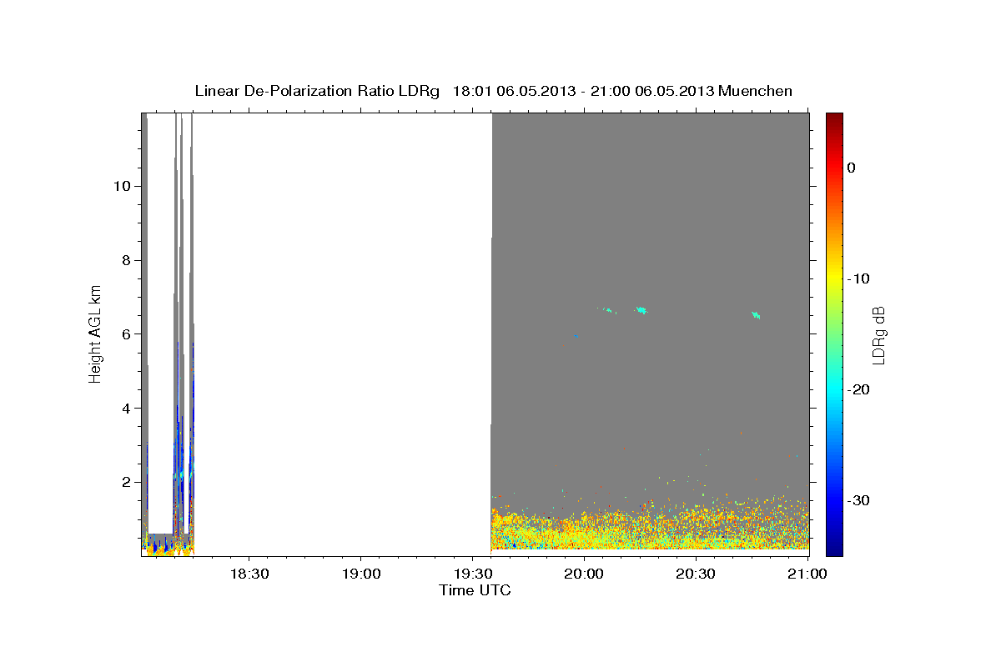This screenshot has height=667, width=1001.
Task: Click the cyan echo near 20:15 at 6.6 km
Action: click(x=641, y=310)
